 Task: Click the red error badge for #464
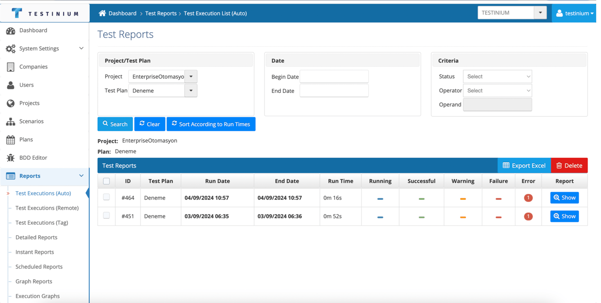528,198
